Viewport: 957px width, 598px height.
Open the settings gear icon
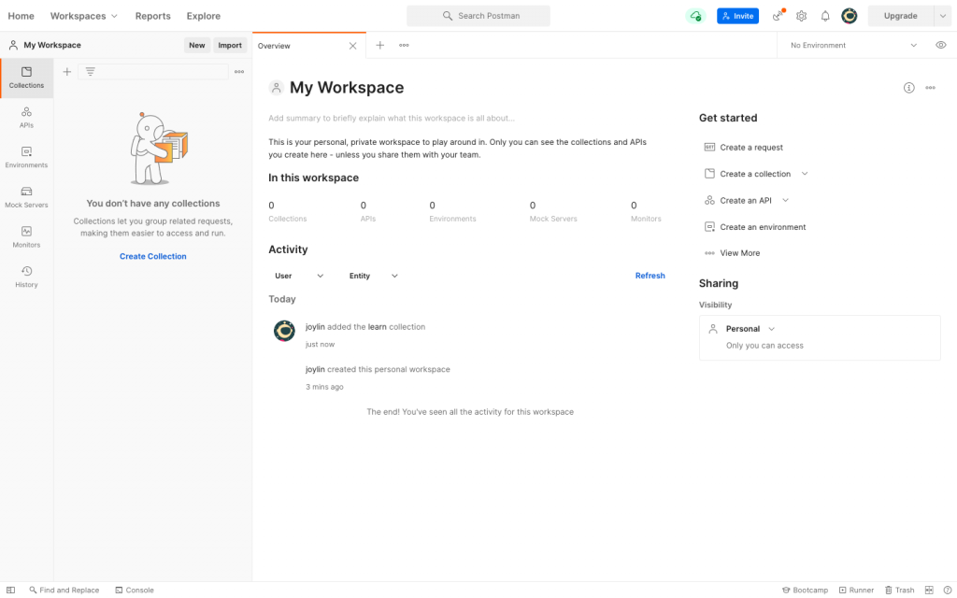801,16
